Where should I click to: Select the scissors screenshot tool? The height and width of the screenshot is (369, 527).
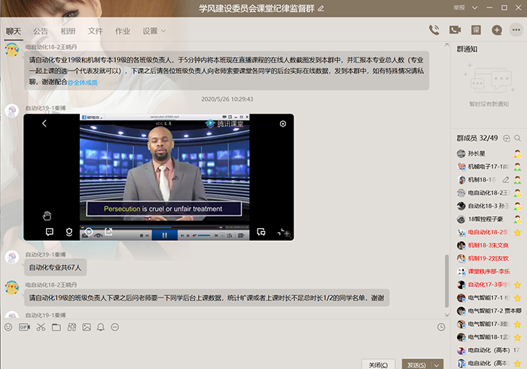(41, 327)
